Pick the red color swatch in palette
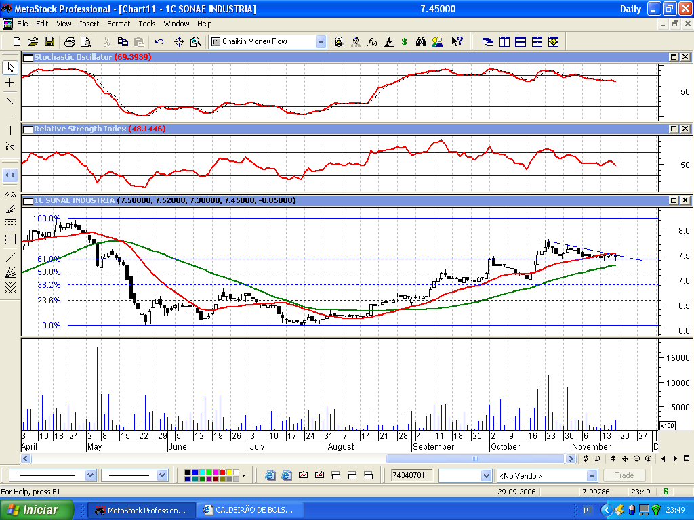Screen dimensions: 694x520 pos(222,473)
